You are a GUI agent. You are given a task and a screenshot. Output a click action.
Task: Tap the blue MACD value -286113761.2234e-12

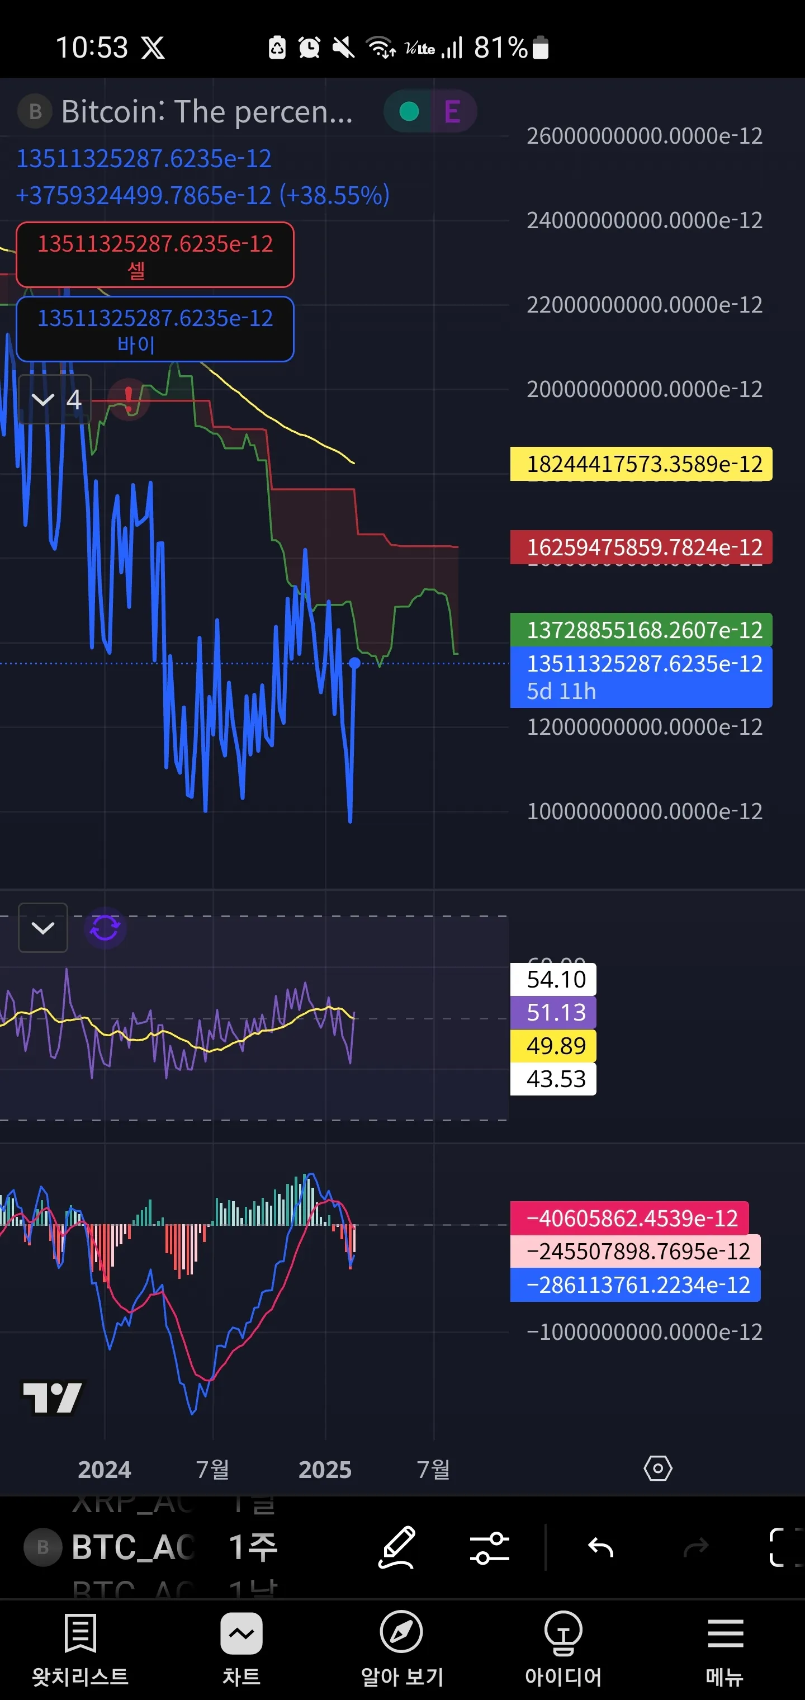tap(634, 1285)
